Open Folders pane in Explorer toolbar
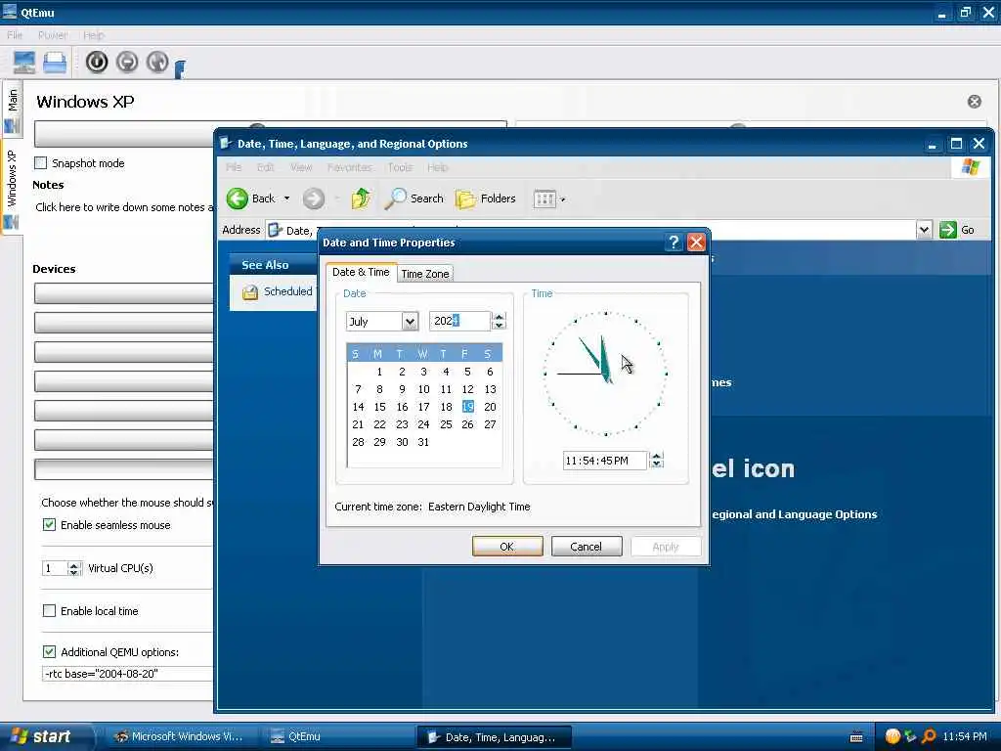 [485, 199]
